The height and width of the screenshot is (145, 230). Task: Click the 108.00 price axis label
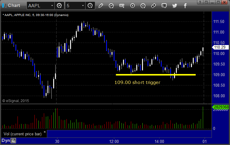[219, 96]
